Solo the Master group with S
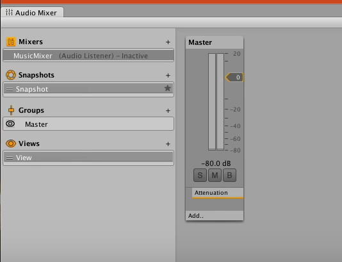 click(200, 175)
